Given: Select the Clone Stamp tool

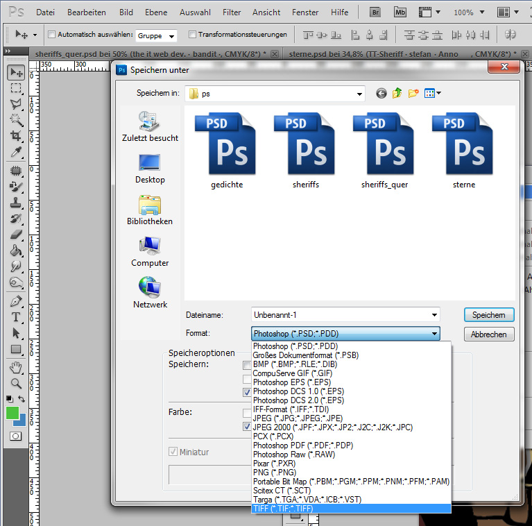Looking at the screenshot, I should [x=16, y=203].
